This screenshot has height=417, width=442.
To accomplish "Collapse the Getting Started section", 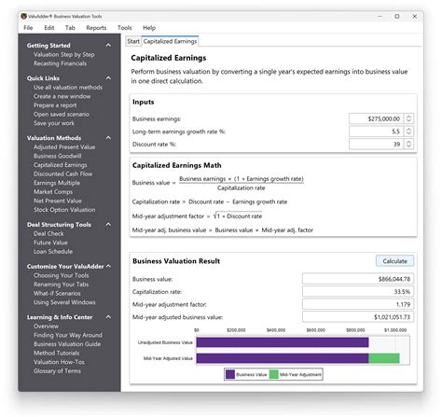I will (108, 45).
